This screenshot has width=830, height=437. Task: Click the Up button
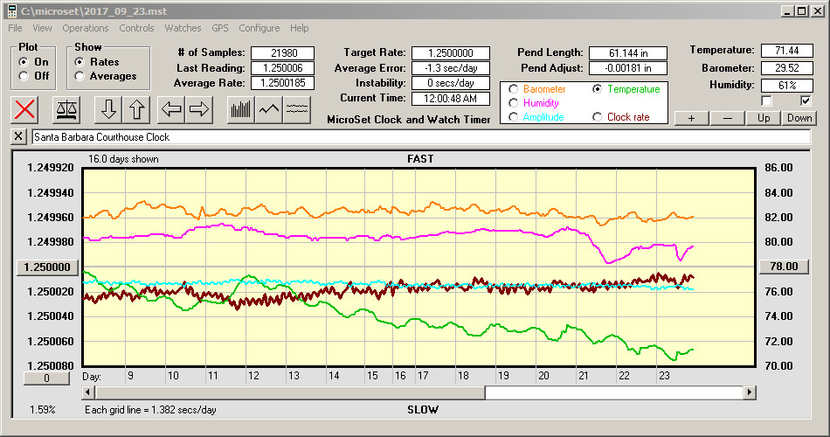click(764, 118)
